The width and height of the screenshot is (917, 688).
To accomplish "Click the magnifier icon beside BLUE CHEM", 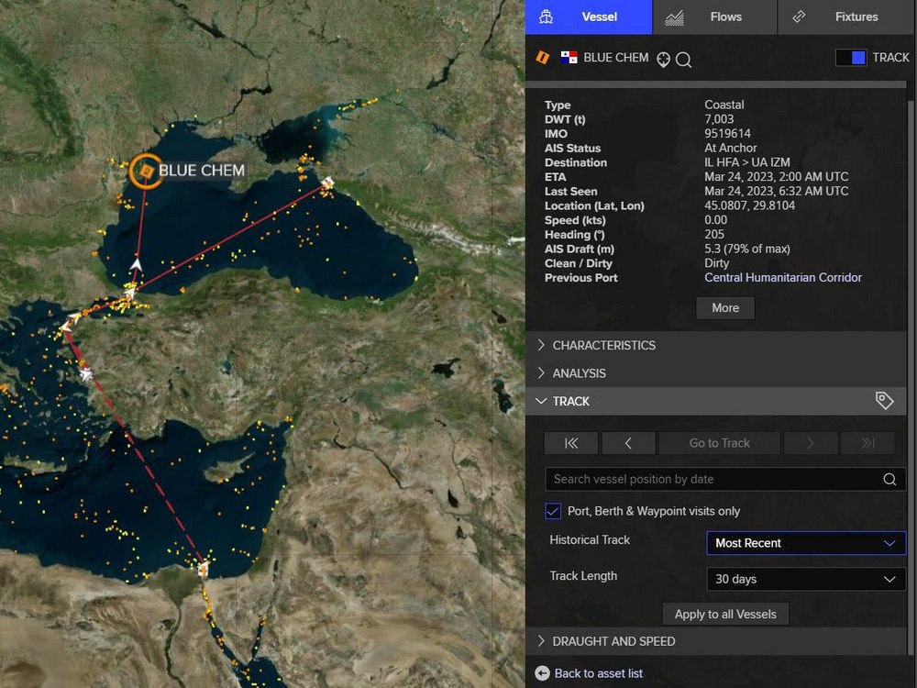I will tap(684, 60).
